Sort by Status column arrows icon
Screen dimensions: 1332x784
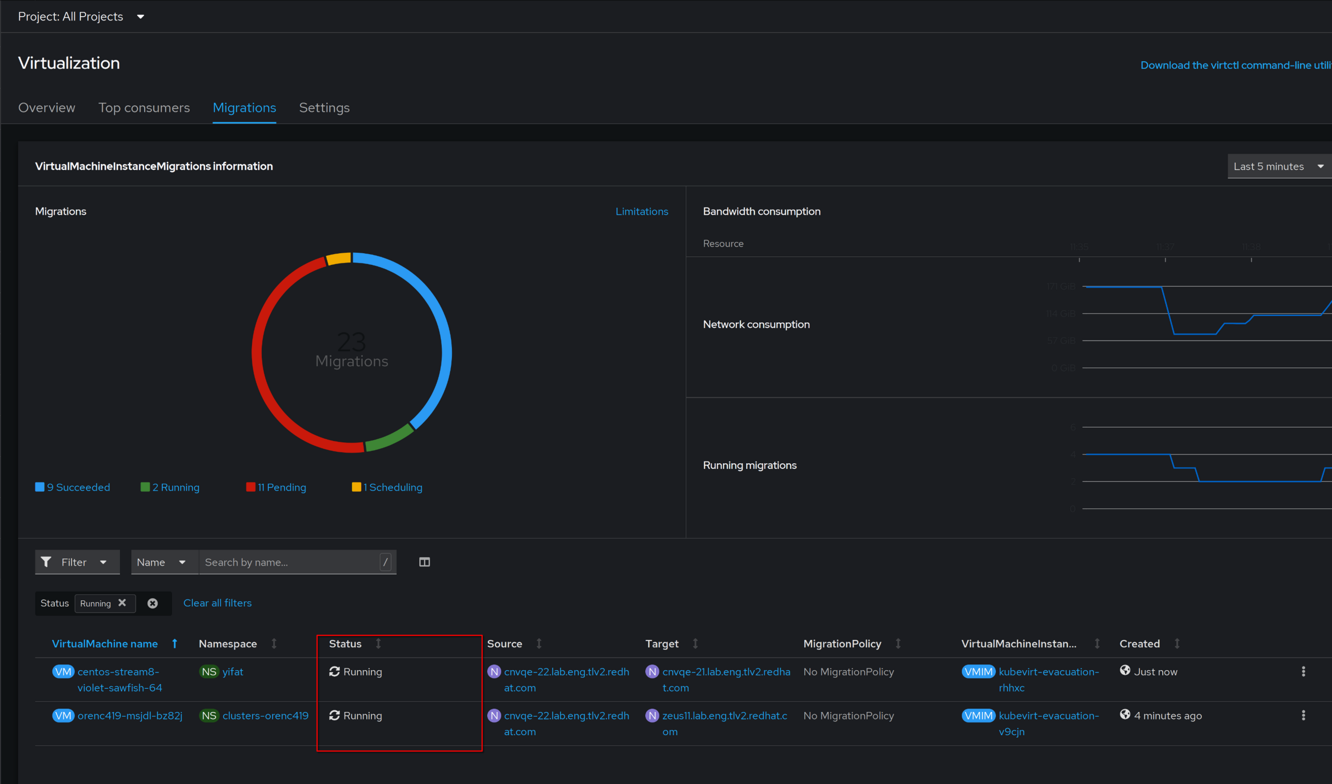click(x=378, y=644)
